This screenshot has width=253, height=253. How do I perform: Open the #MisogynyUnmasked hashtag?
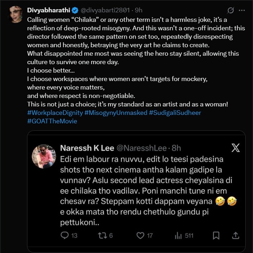116,113
